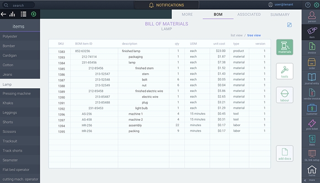Expand the more option in the sidebar
The height and width of the screenshot is (183, 320).
click(311, 180)
